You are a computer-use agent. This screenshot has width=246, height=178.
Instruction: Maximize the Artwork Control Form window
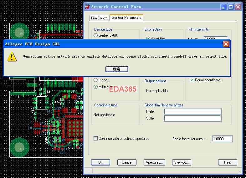[x=231, y=7]
